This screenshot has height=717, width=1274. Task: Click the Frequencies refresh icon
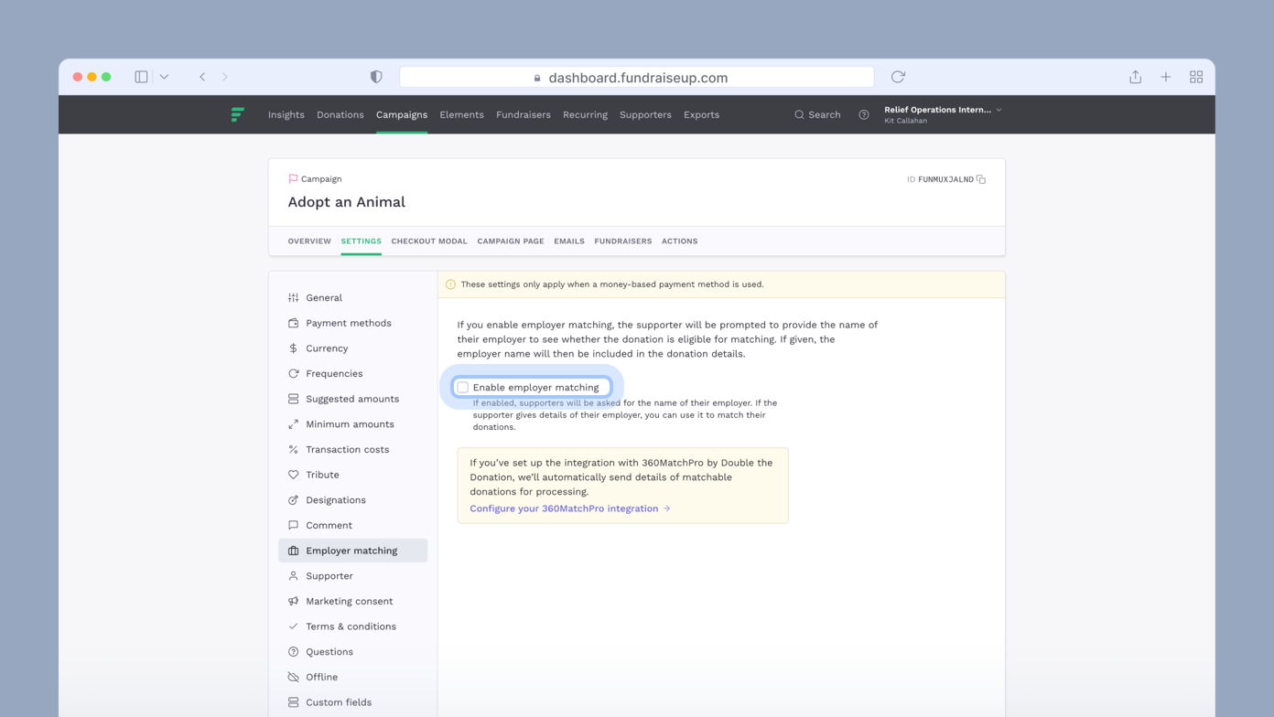coord(292,373)
